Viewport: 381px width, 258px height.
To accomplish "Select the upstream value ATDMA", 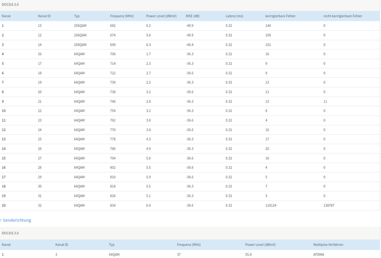I will point(318,255).
